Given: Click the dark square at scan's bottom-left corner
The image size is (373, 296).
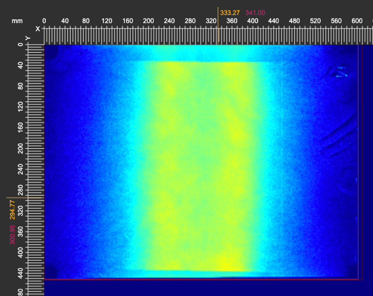Looking at the screenshot, I should coord(51,271).
